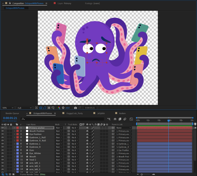Screen dimensions: 197x176
Task: Open the 50% magnification dropdown
Action: (x=8, y=108)
